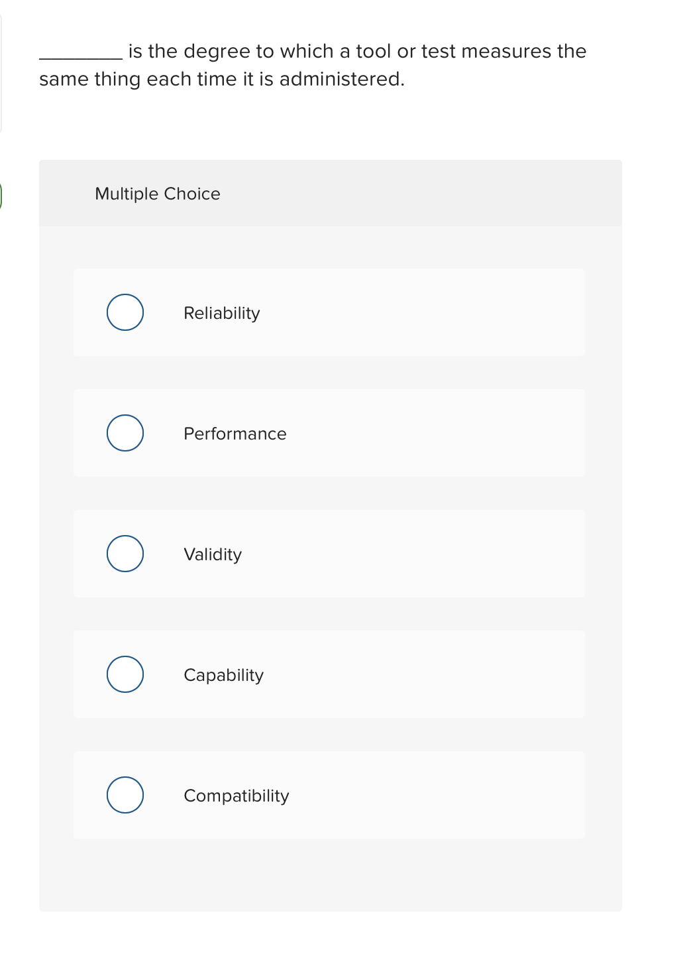Select the Capability radio button
This screenshot has width=693, height=966.
(x=125, y=674)
